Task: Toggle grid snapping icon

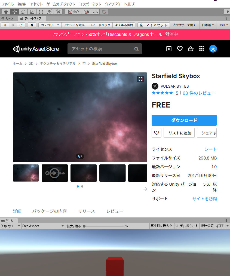Action: pyautogui.click(x=104, y=12)
